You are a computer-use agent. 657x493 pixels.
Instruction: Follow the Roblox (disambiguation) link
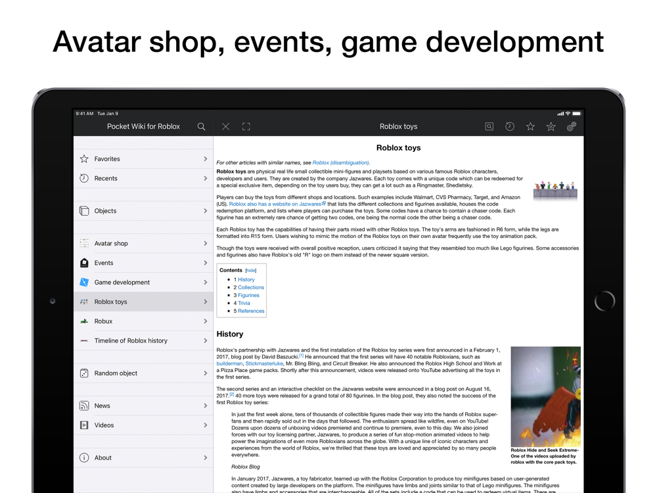[x=340, y=162]
